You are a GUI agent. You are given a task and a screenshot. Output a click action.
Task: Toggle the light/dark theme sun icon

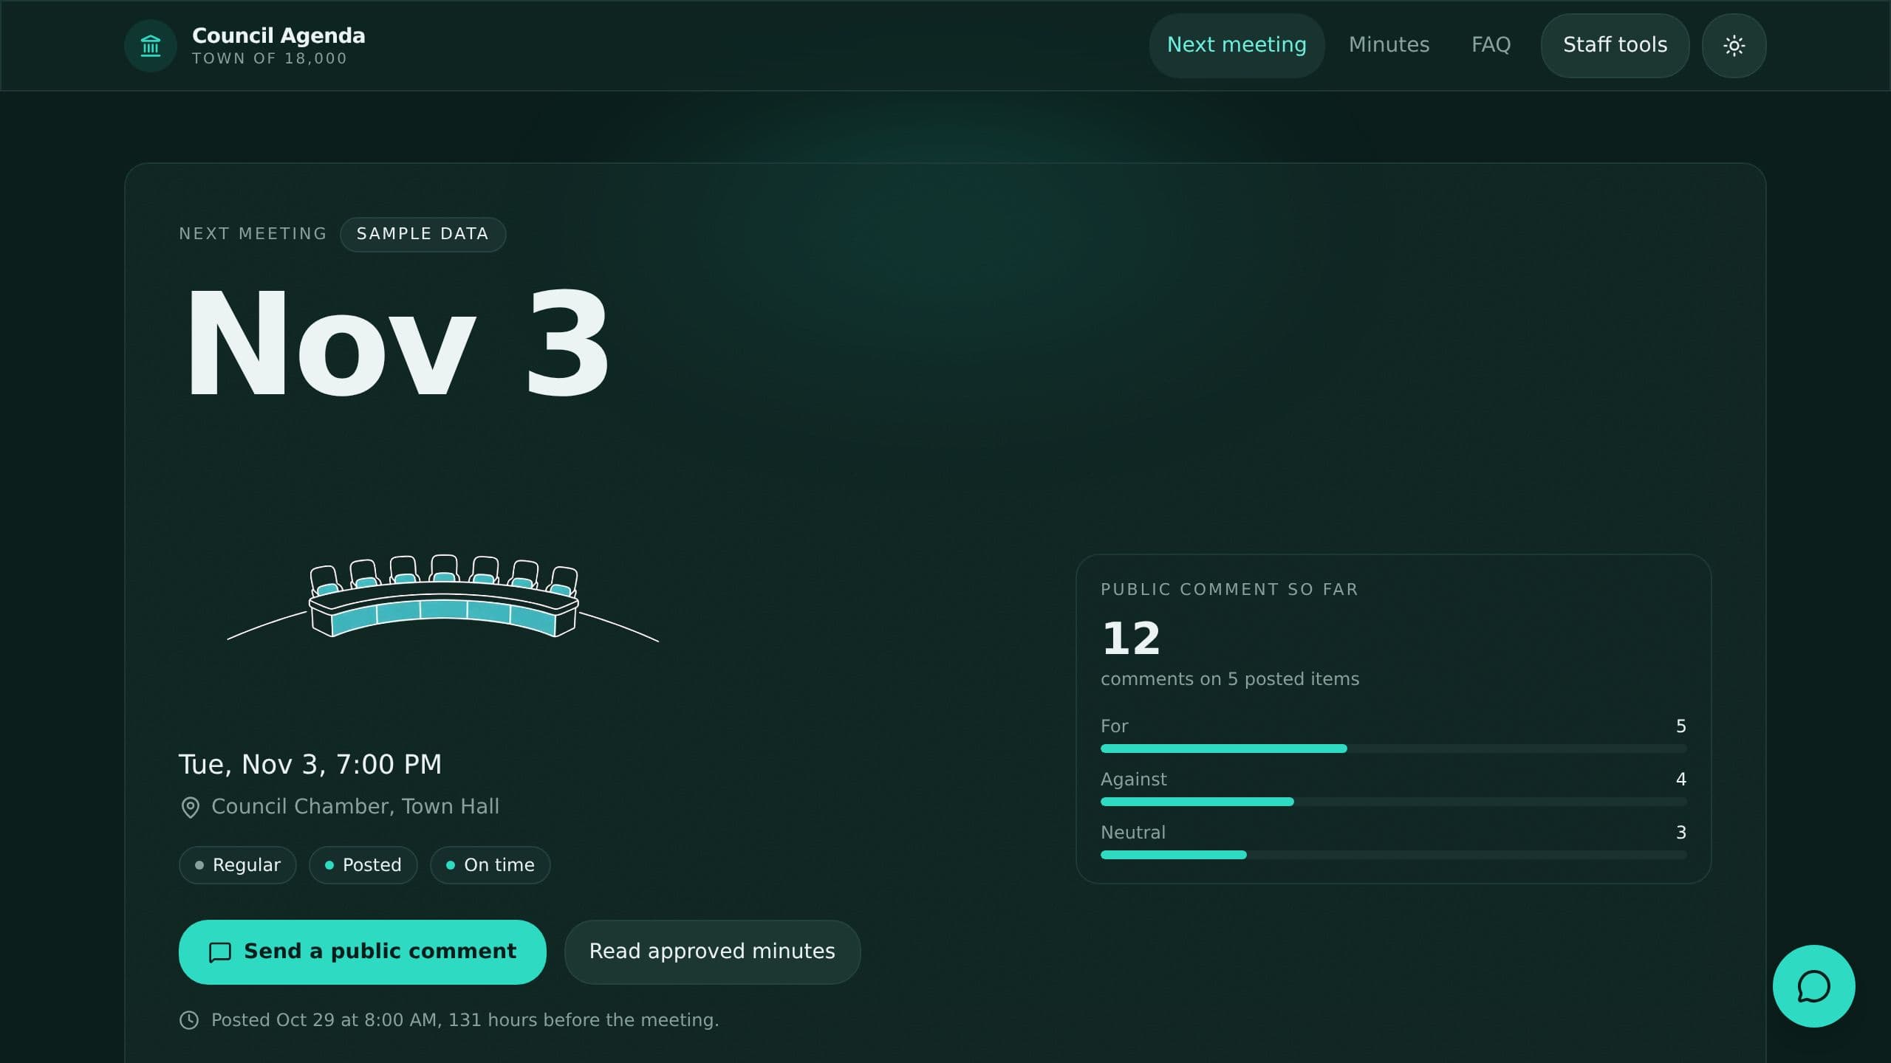pos(1734,46)
